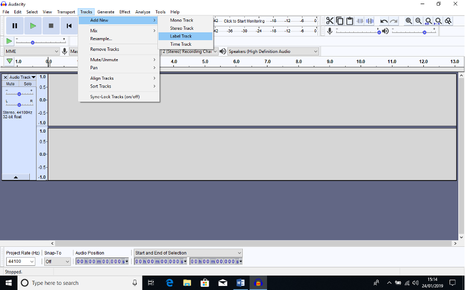
Task: Click Click to Start Monitoring meter
Action: pos(244,21)
